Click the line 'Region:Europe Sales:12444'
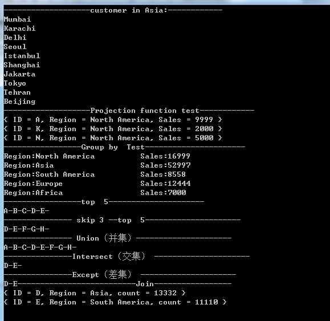330x321 pixels. [x=97, y=184]
